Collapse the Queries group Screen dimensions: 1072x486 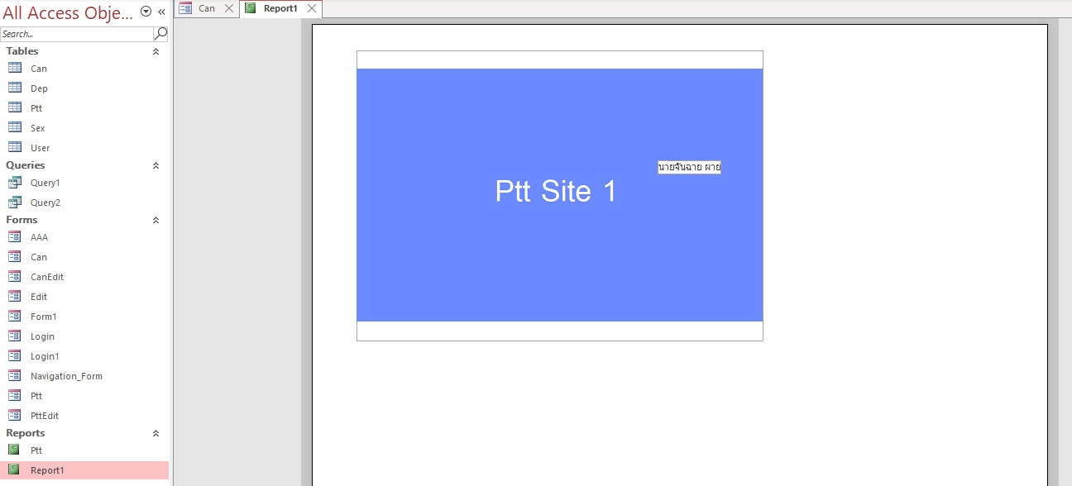[156, 165]
